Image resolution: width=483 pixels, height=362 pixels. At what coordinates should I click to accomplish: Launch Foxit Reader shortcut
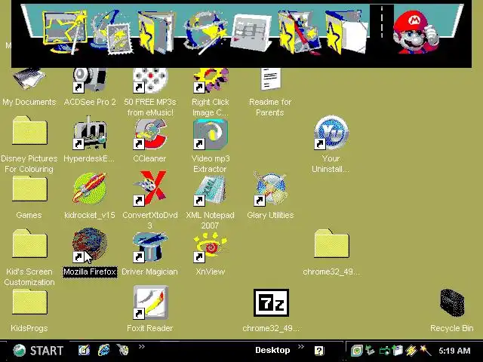tap(151, 302)
